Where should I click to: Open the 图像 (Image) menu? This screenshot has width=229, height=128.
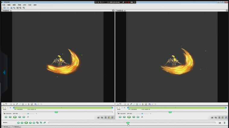point(19,5)
